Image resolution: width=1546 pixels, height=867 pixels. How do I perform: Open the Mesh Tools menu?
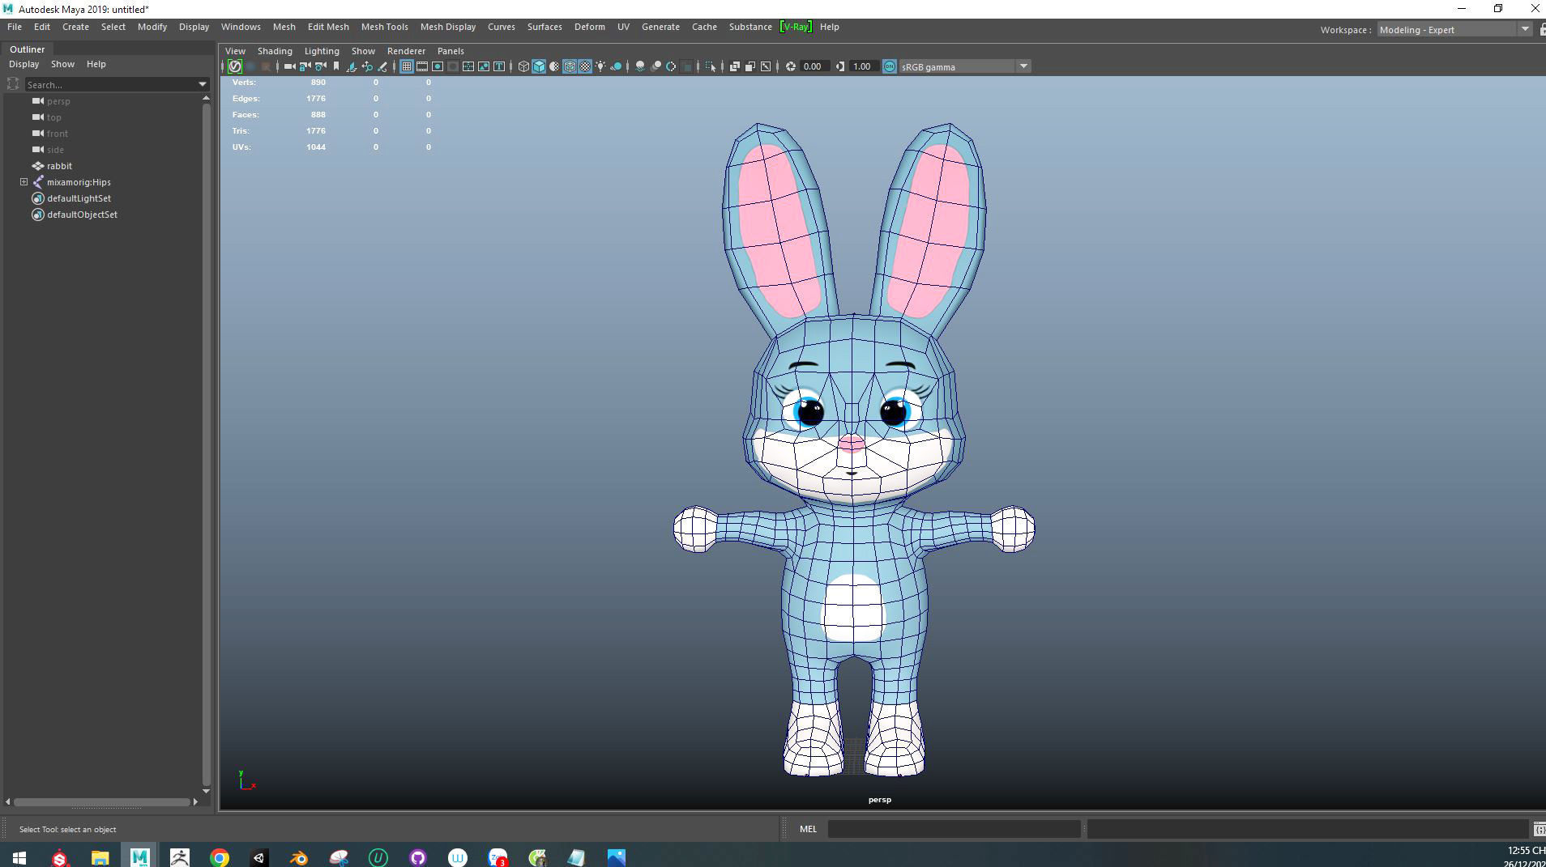coord(384,27)
